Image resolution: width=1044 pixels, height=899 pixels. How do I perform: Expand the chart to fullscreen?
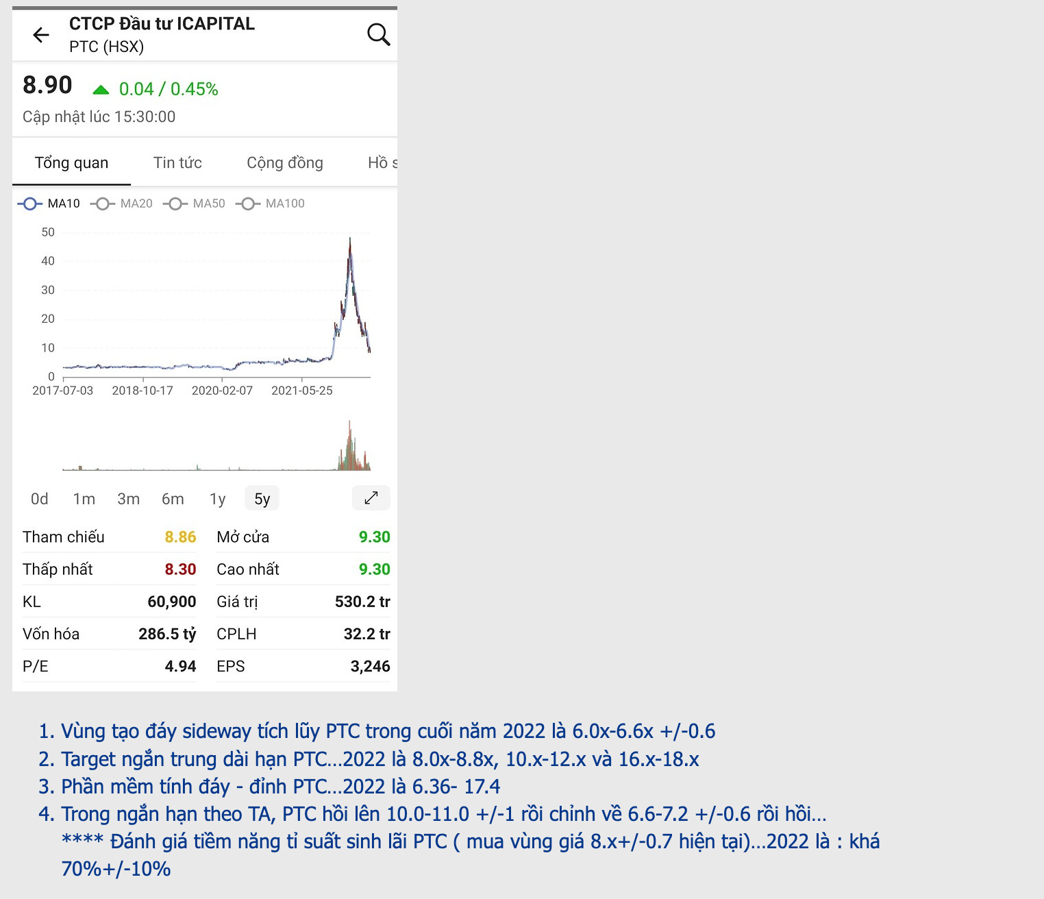coord(371,498)
